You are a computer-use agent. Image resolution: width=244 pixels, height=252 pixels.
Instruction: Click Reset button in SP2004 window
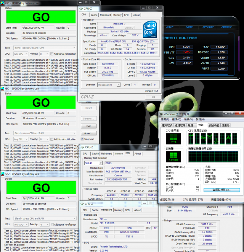[88, 108]
